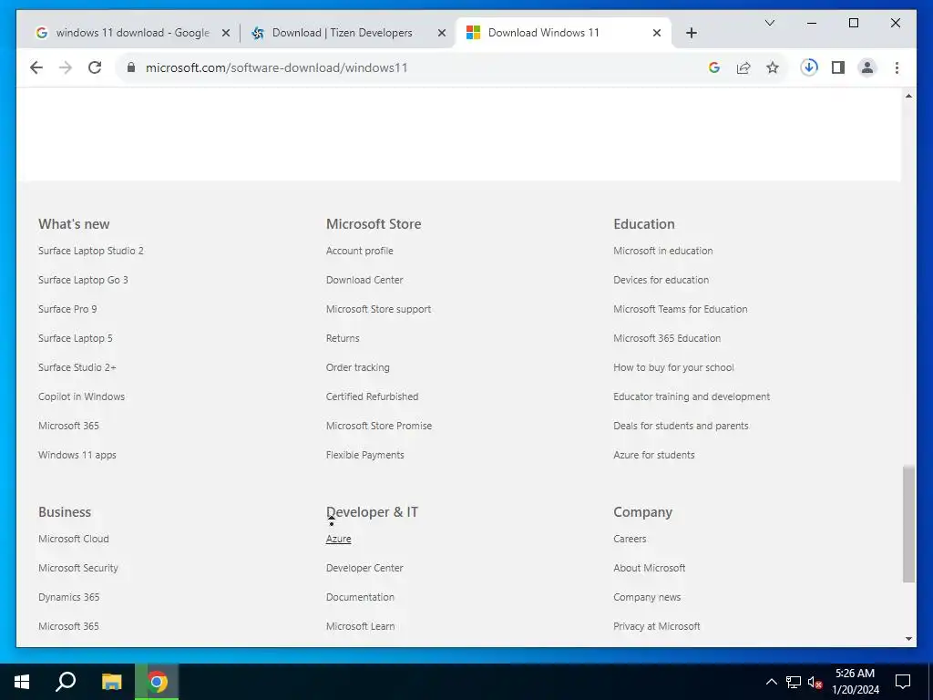Open Chrome profile avatar menu
The width and height of the screenshot is (933, 700).
pyautogui.click(x=867, y=67)
